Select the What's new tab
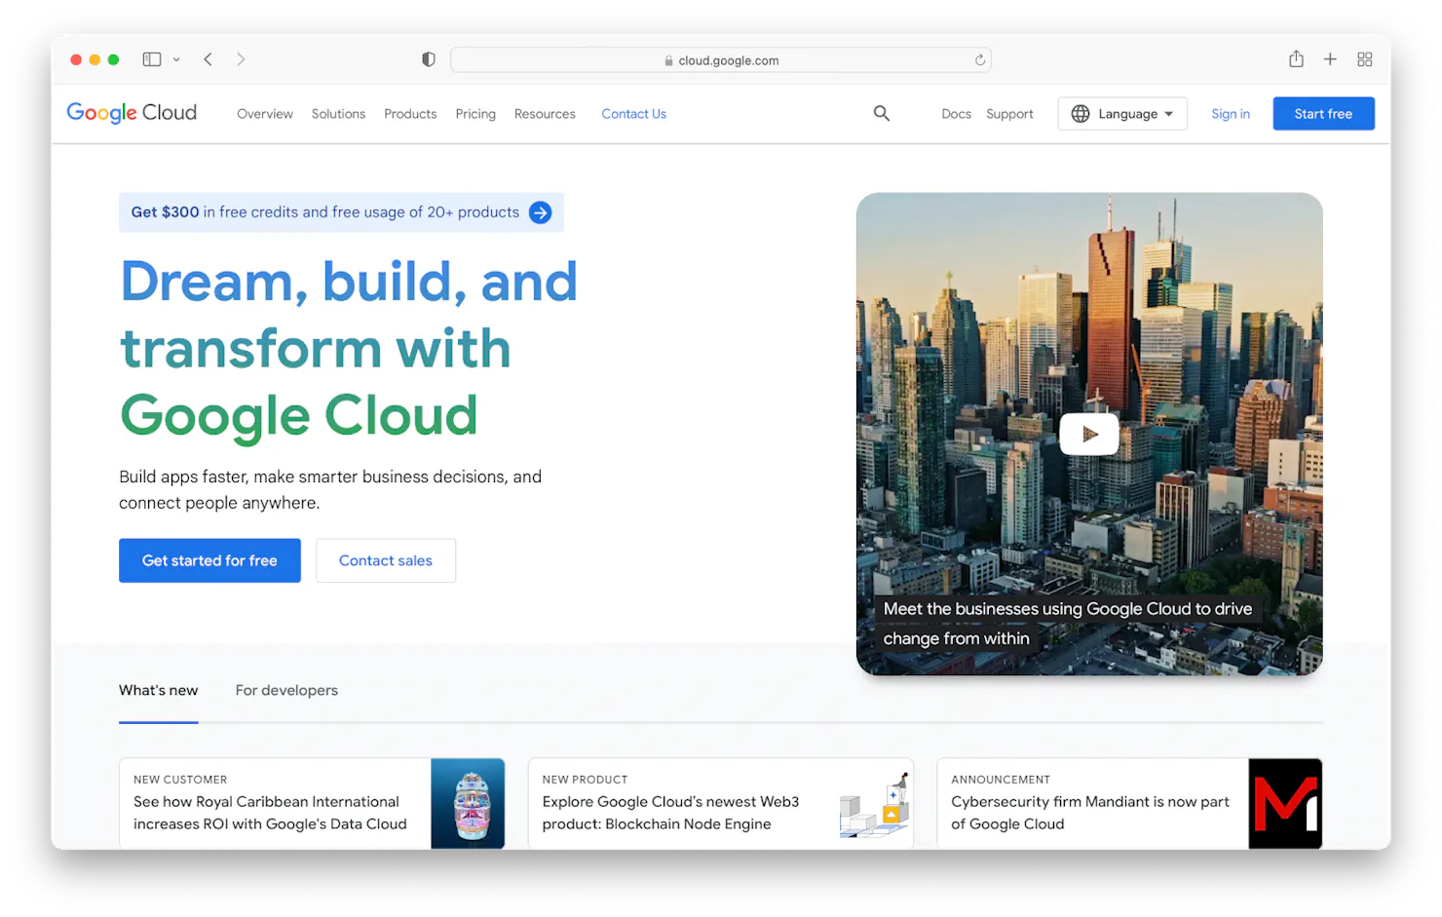Viewport: 1442px width, 917px height. (159, 690)
